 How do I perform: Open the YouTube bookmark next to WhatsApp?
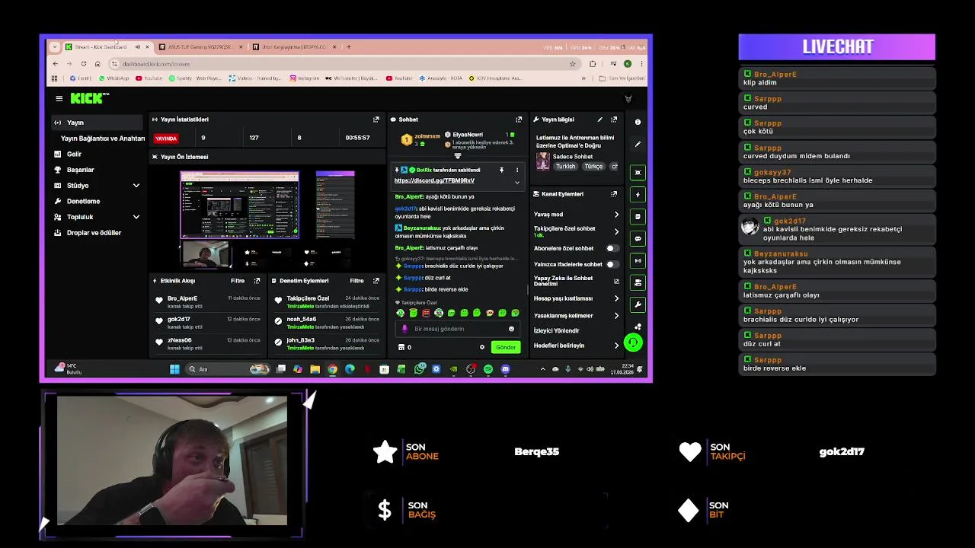tap(149, 78)
